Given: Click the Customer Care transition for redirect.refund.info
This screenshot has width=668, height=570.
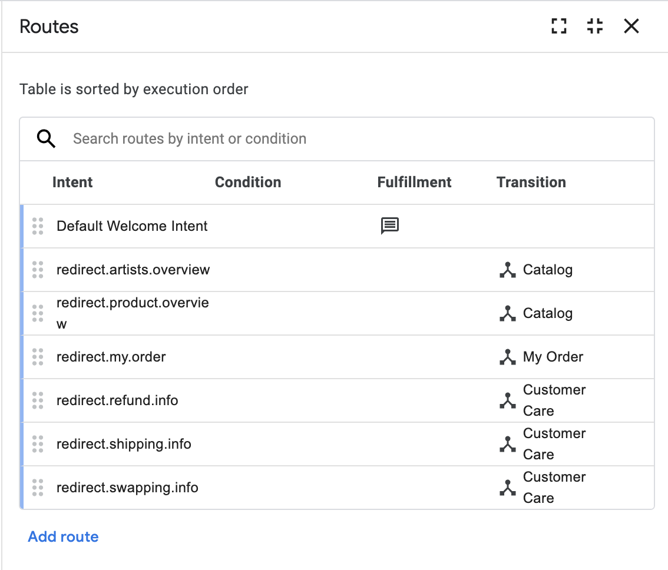Looking at the screenshot, I should 507,400.
